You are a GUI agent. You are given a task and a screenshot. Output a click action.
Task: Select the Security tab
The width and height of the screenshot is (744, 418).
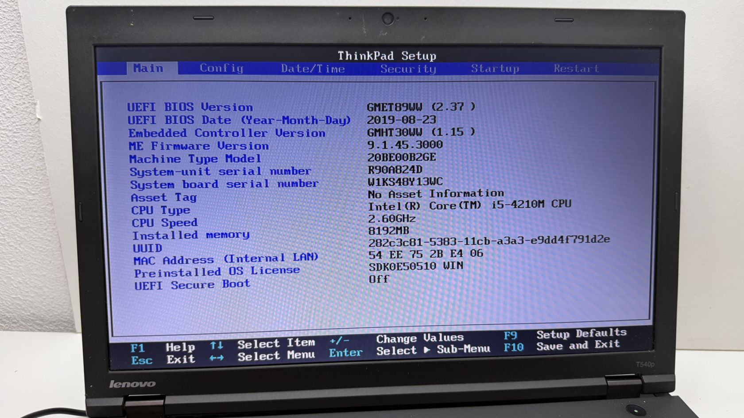[408, 69]
